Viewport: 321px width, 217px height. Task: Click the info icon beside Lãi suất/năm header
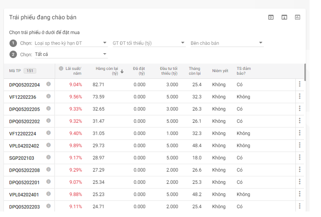[61, 68]
